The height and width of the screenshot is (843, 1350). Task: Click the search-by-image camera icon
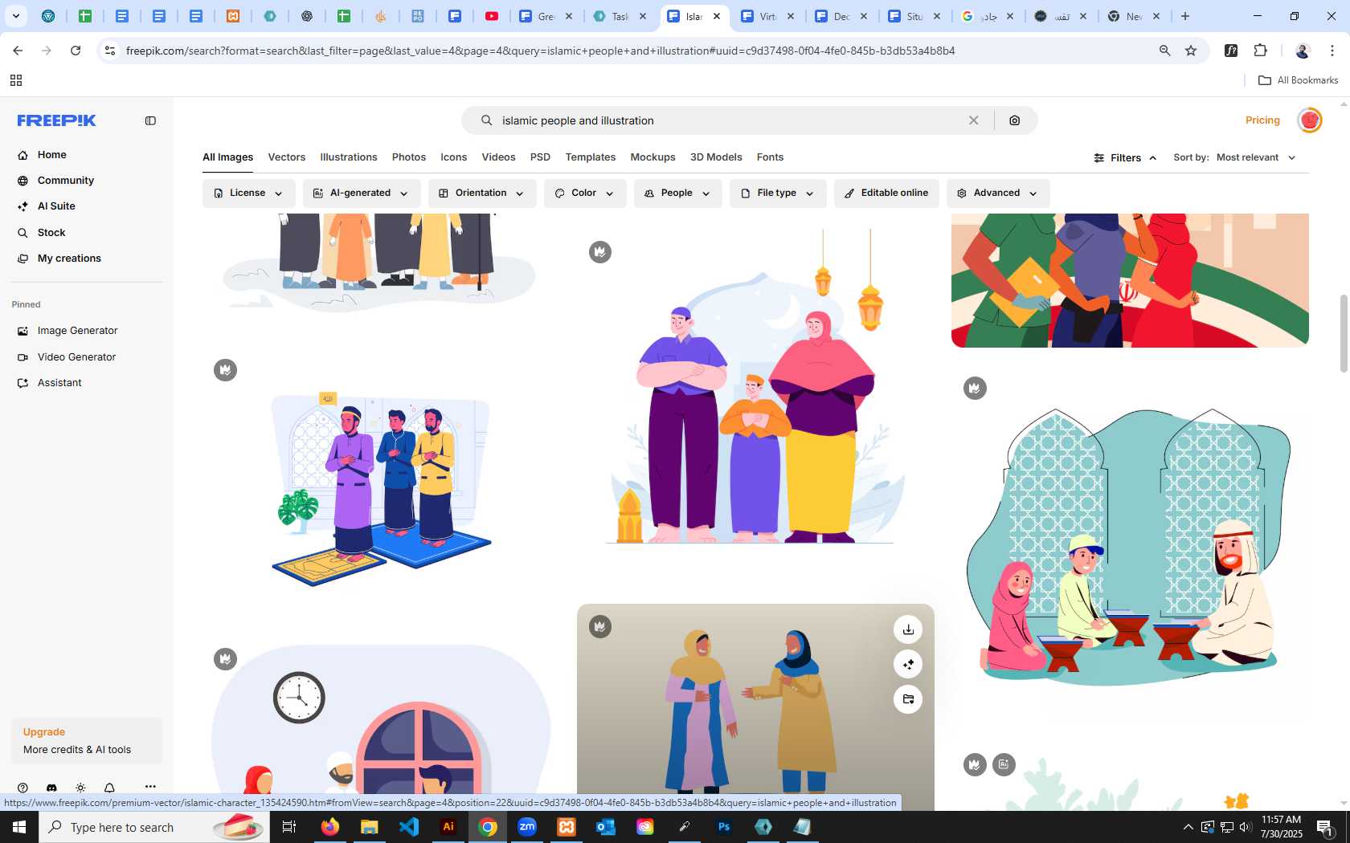tap(1015, 120)
